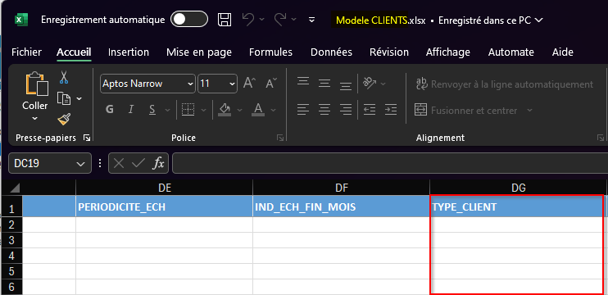Copy the selection with the copy icon
The image size is (608, 295).
[64, 98]
